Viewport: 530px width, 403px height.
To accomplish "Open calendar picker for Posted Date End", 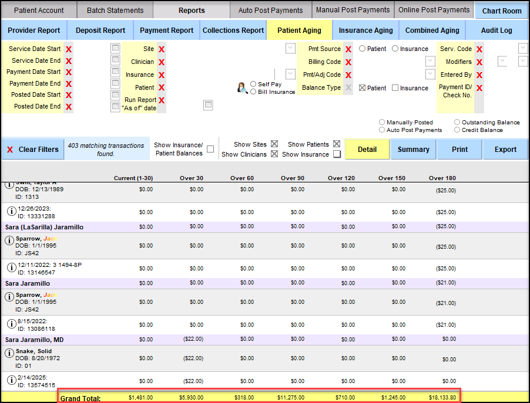I will (115, 107).
